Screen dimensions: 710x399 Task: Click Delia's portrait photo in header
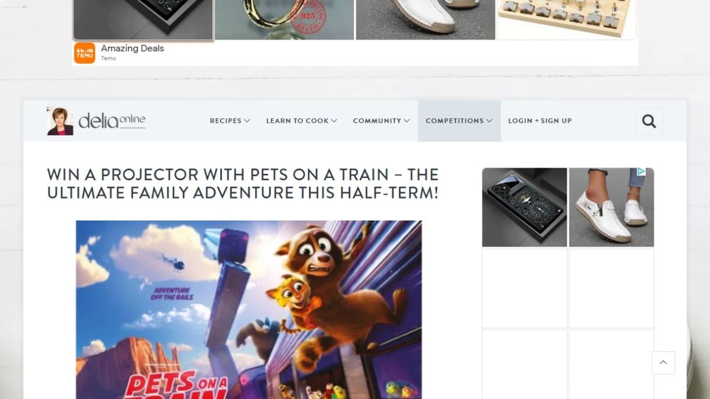tap(60, 121)
